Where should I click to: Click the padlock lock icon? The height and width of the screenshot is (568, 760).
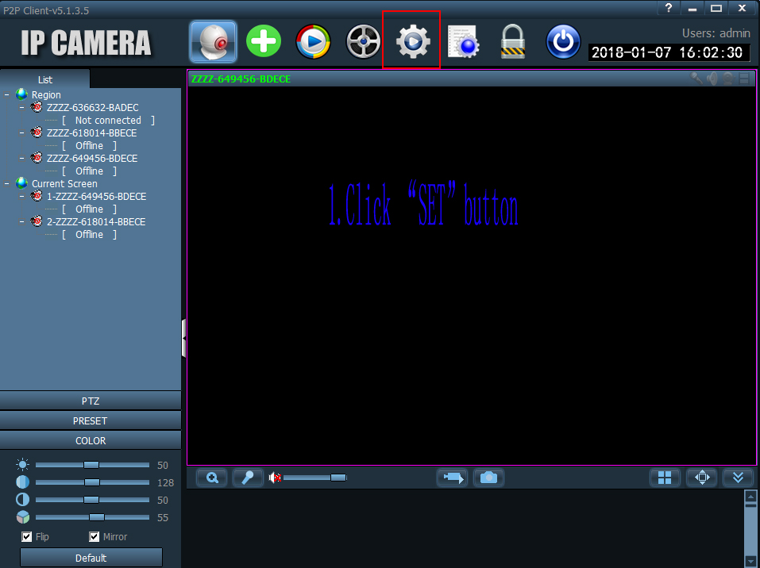point(513,41)
